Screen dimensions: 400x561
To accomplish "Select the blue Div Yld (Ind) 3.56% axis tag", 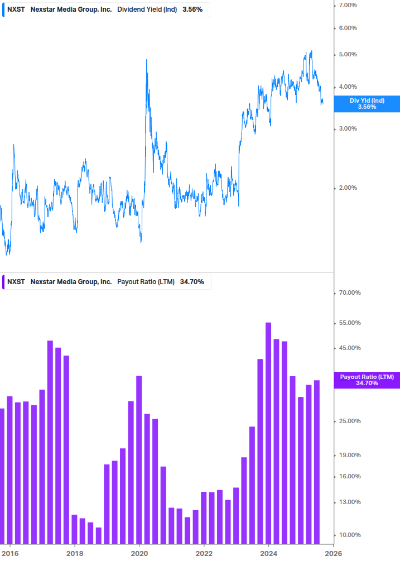I will 367,104.
